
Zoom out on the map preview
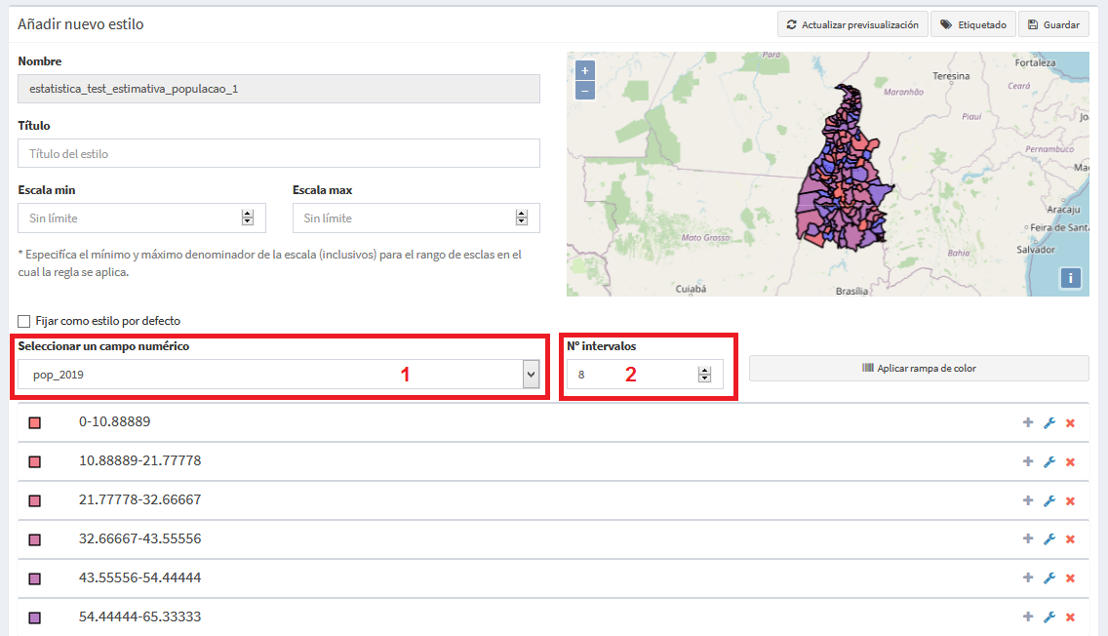[584, 91]
